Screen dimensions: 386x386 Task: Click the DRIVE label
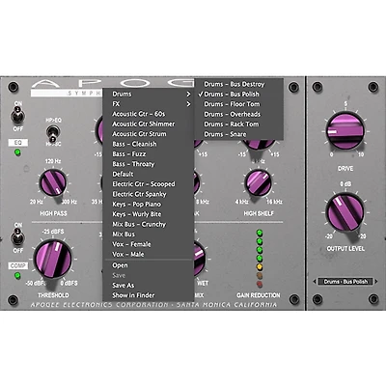coord(345,169)
